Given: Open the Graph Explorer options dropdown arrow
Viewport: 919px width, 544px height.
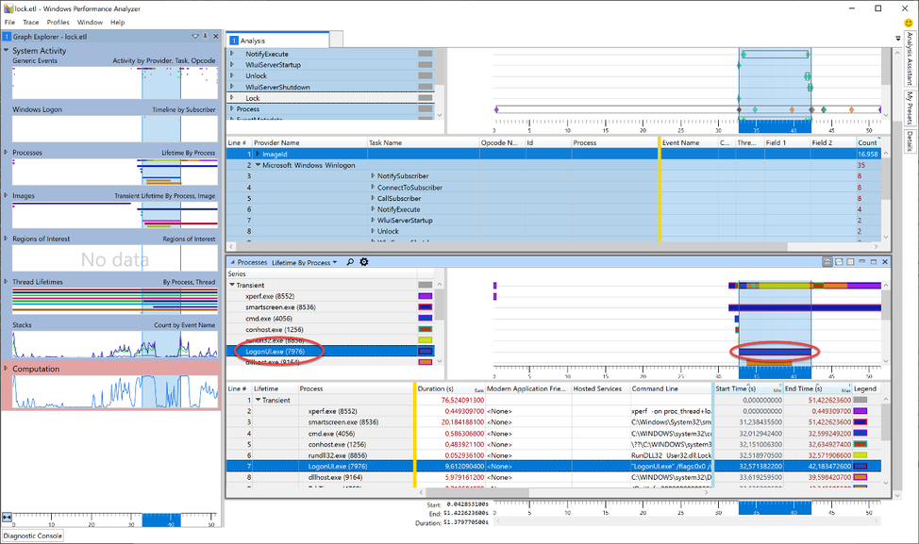Looking at the screenshot, I should point(195,36).
